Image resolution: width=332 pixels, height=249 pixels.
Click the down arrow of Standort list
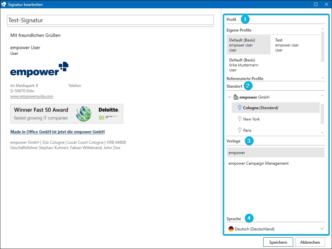pos(322,132)
